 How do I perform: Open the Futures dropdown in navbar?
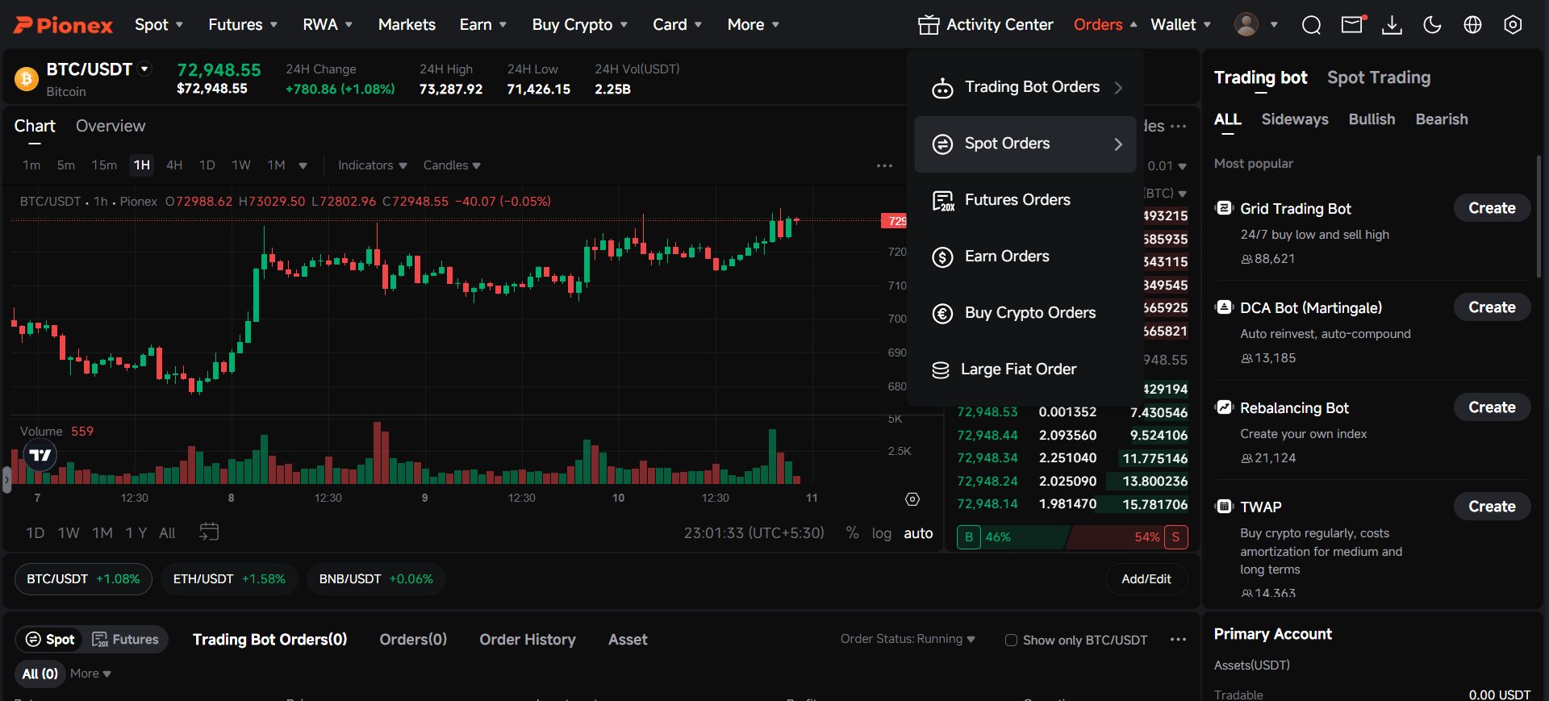pos(243,25)
